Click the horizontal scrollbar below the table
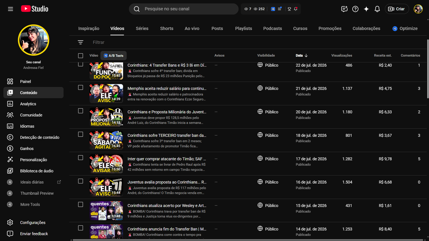This screenshot has height=241, width=429. click(248, 240)
